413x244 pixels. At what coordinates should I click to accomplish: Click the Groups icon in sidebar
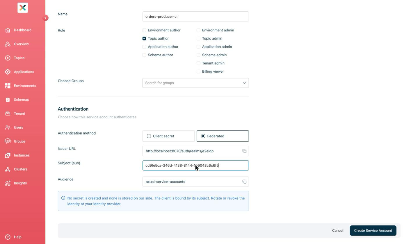point(8,141)
